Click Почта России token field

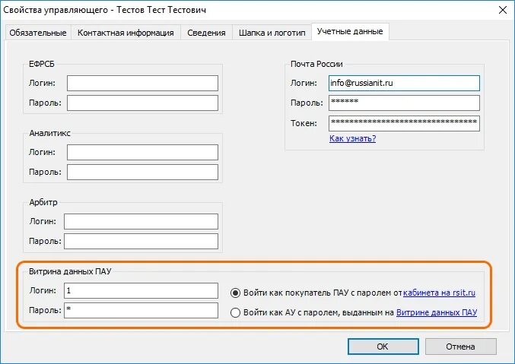(x=404, y=122)
